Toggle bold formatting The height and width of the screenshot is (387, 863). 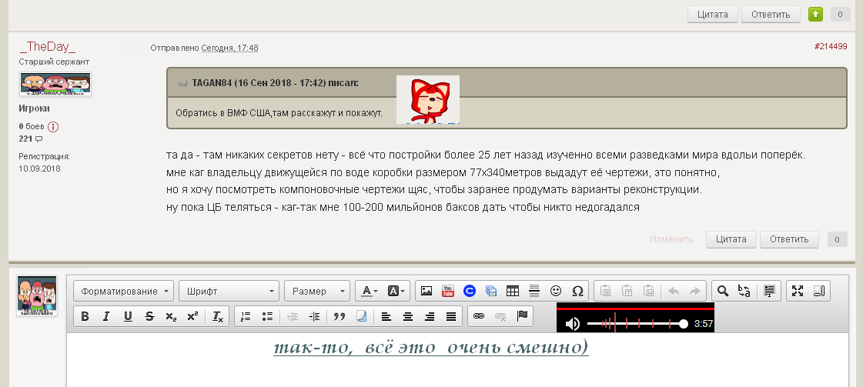click(85, 315)
